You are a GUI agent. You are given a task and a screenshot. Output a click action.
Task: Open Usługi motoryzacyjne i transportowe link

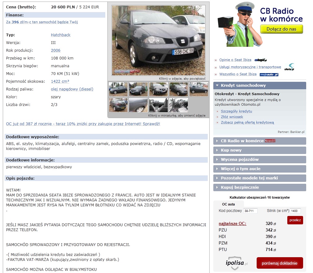[250, 67]
